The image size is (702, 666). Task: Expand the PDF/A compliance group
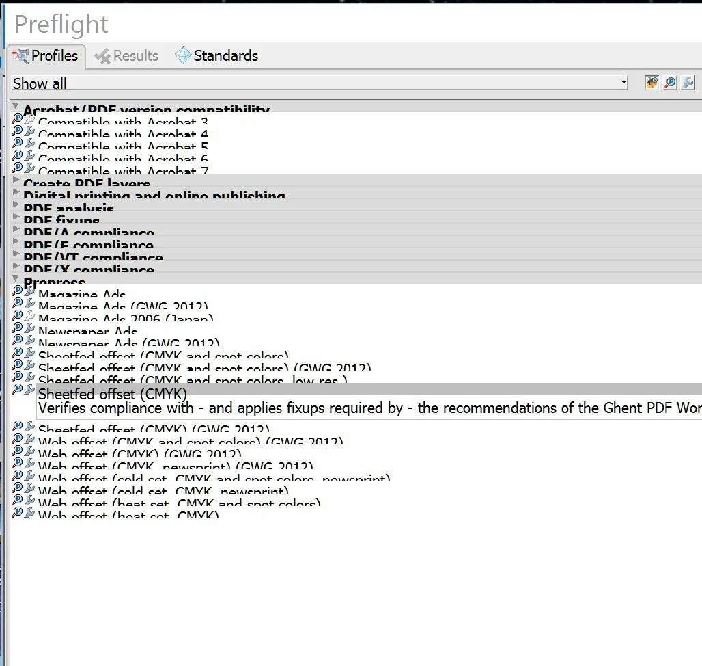pos(16,230)
